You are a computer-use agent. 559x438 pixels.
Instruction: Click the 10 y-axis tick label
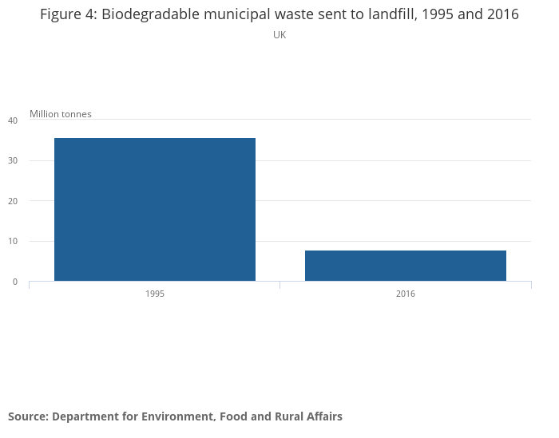tap(13, 242)
